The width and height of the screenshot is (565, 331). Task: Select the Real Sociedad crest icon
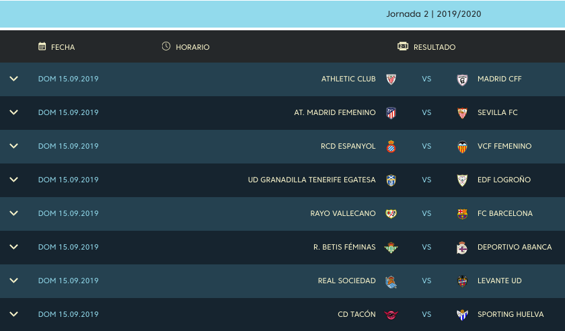(x=391, y=281)
